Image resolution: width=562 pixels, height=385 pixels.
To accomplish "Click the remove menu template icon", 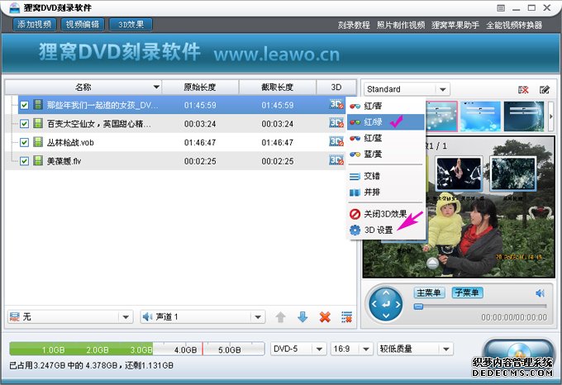I will [x=523, y=89].
